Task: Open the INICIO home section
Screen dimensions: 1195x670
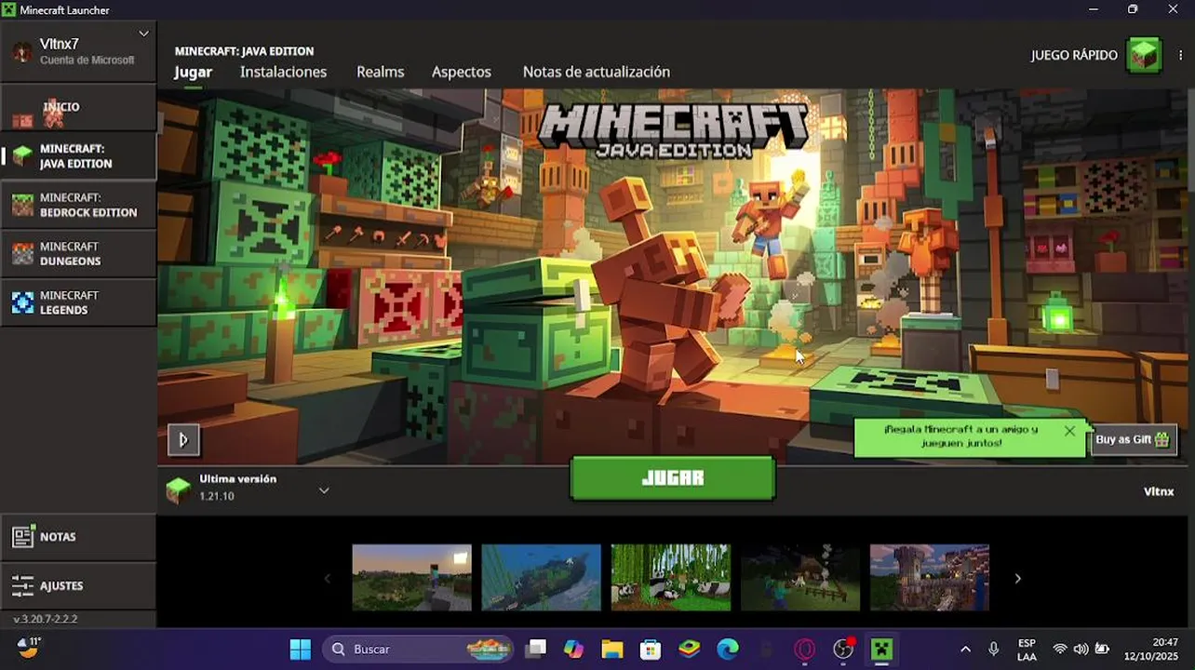Action: 78,107
